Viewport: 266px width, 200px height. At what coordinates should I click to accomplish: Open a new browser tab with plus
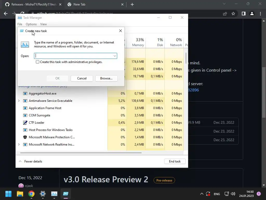point(132,5)
